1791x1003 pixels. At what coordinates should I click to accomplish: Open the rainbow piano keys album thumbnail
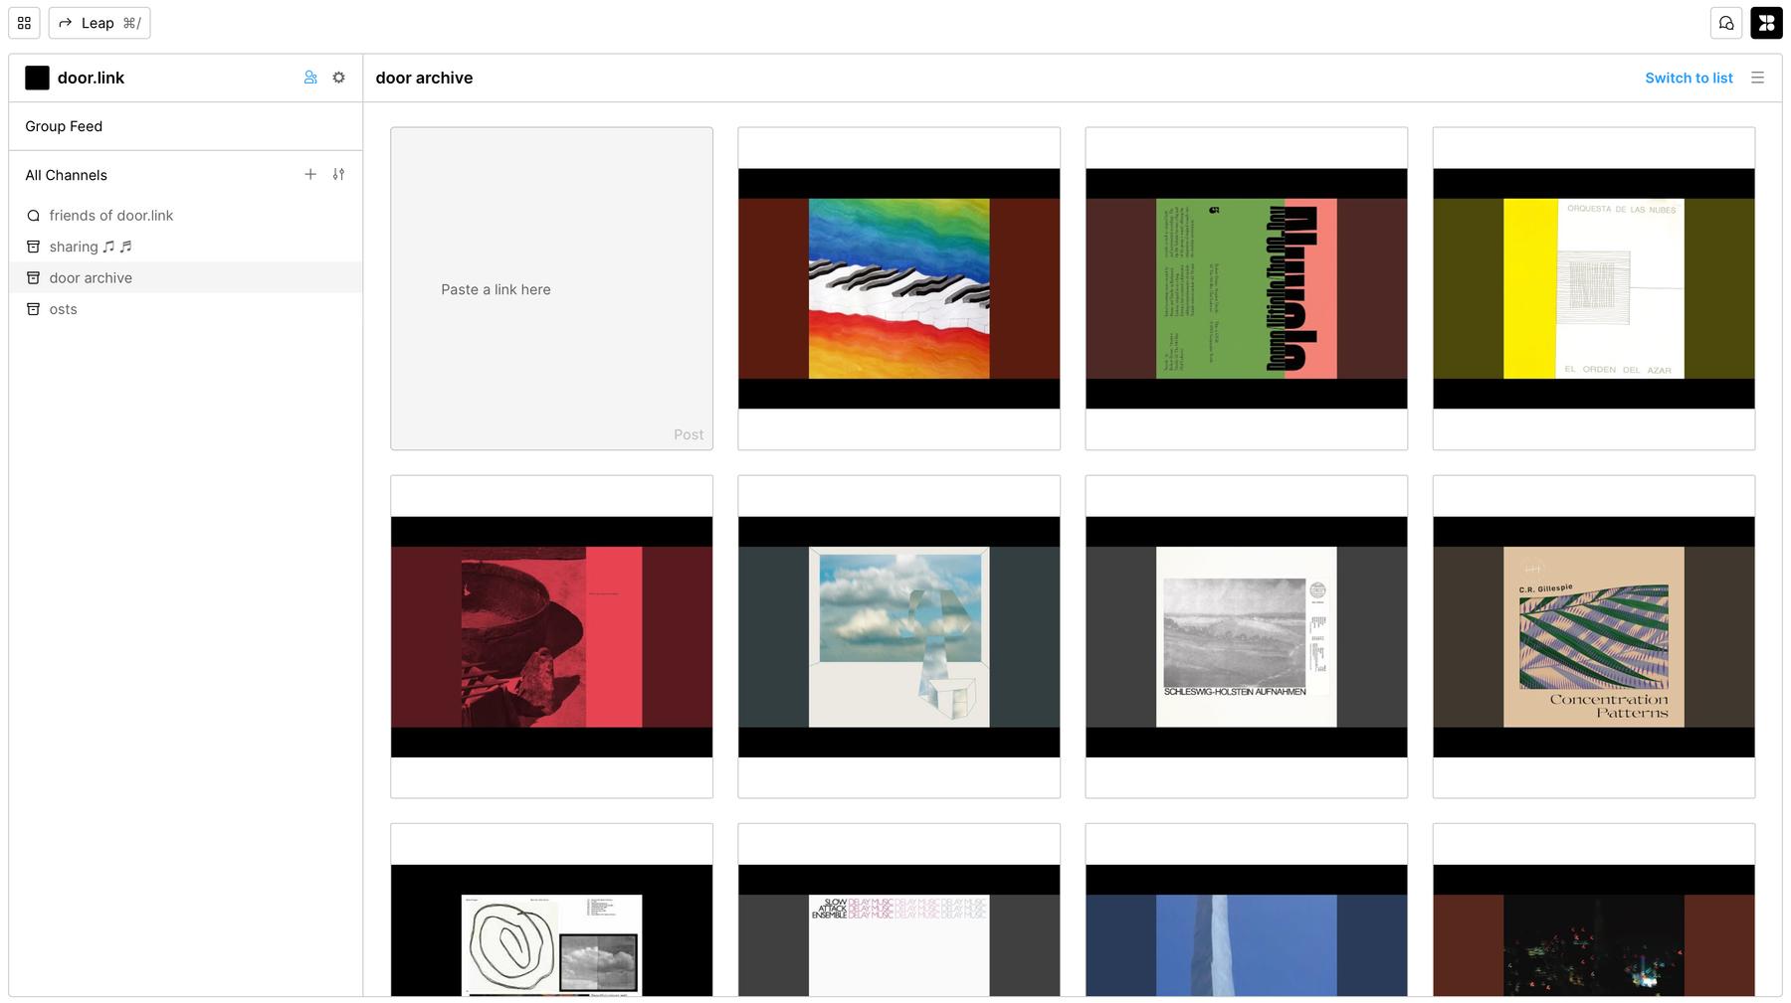pos(899,288)
